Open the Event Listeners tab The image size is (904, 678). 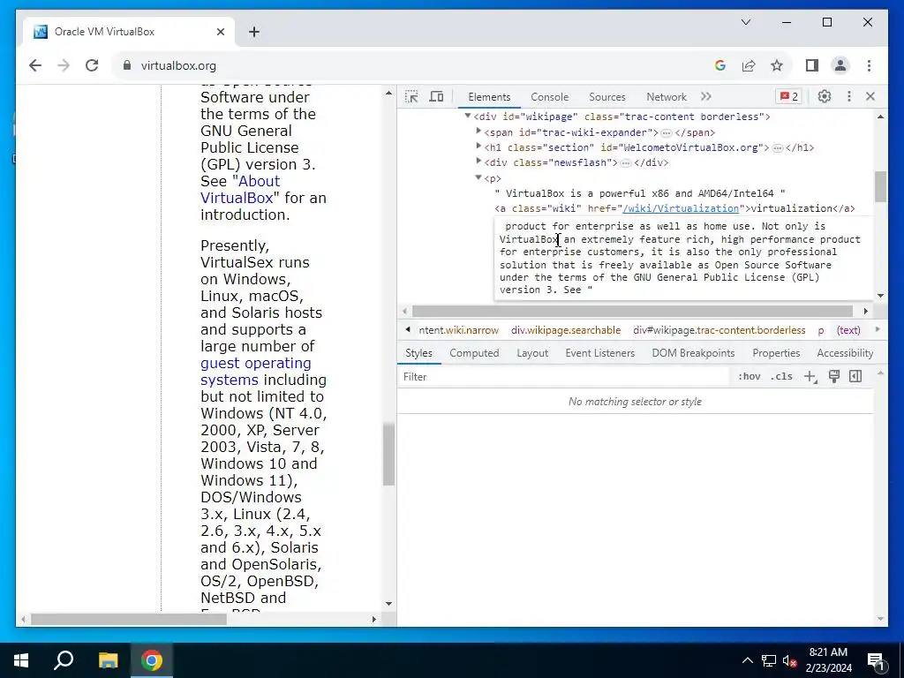(599, 353)
